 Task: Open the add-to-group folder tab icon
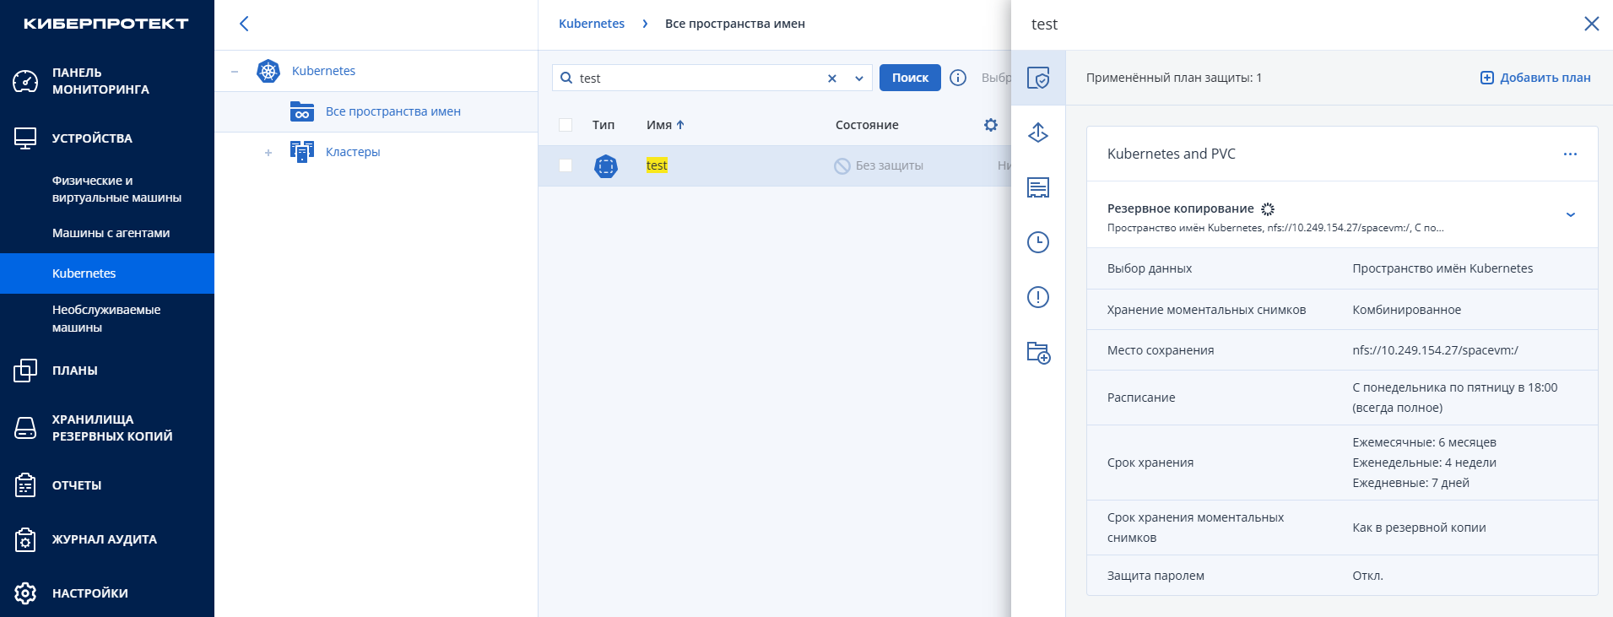point(1038,352)
